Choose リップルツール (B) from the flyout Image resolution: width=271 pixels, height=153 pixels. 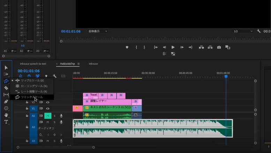coord(32,80)
